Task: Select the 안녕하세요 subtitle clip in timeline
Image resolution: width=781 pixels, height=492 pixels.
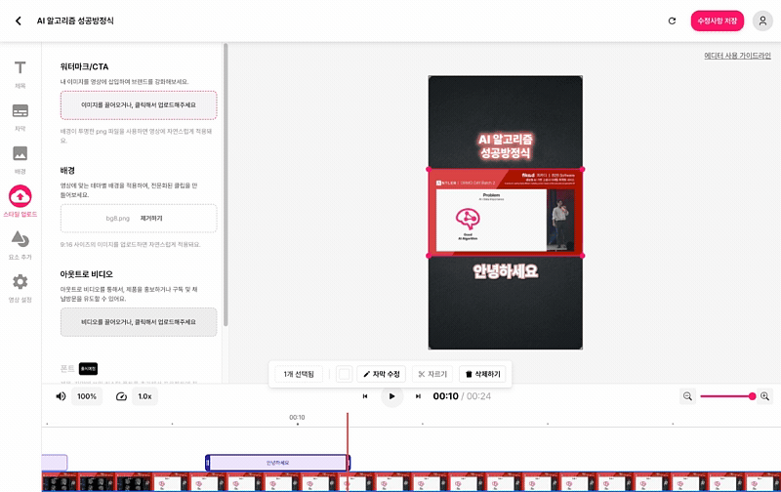Action: 277,463
